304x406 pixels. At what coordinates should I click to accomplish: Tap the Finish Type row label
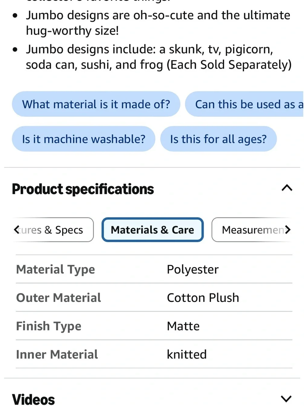click(49, 326)
